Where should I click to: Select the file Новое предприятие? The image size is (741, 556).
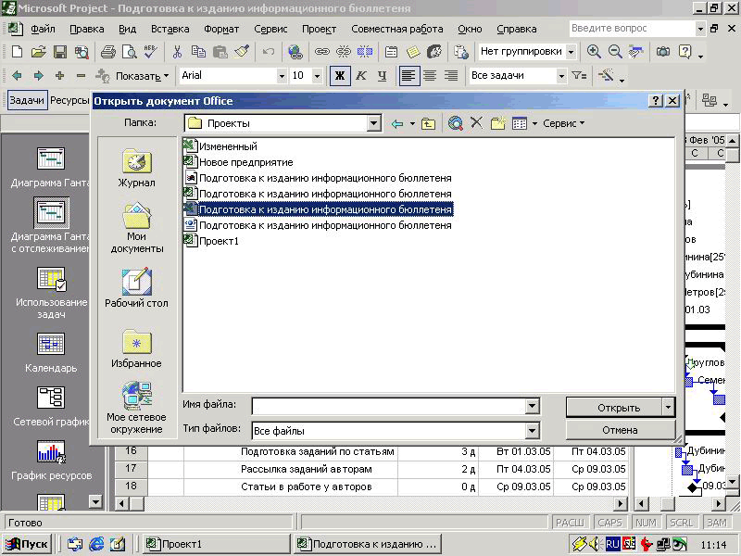pos(245,162)
